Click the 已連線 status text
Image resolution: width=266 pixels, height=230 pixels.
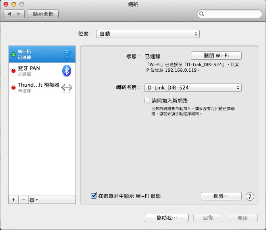(153, 56)
